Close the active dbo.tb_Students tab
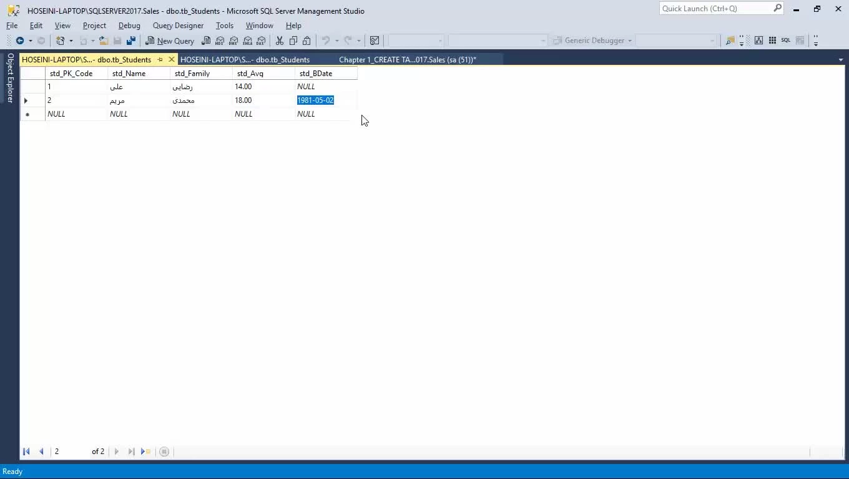 [172, 59]
